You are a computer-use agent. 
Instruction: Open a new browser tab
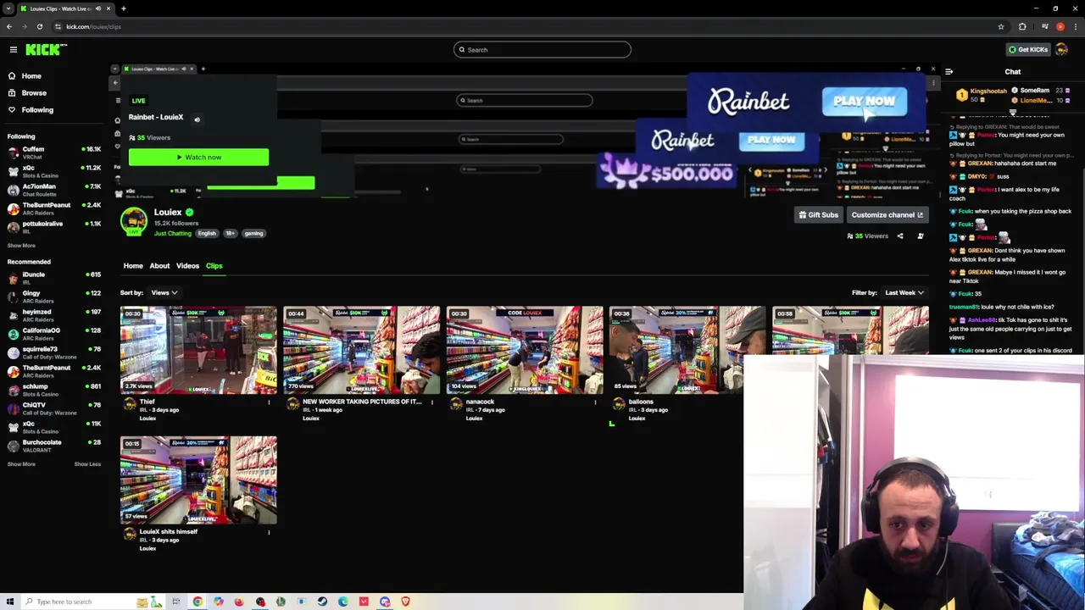123,8
